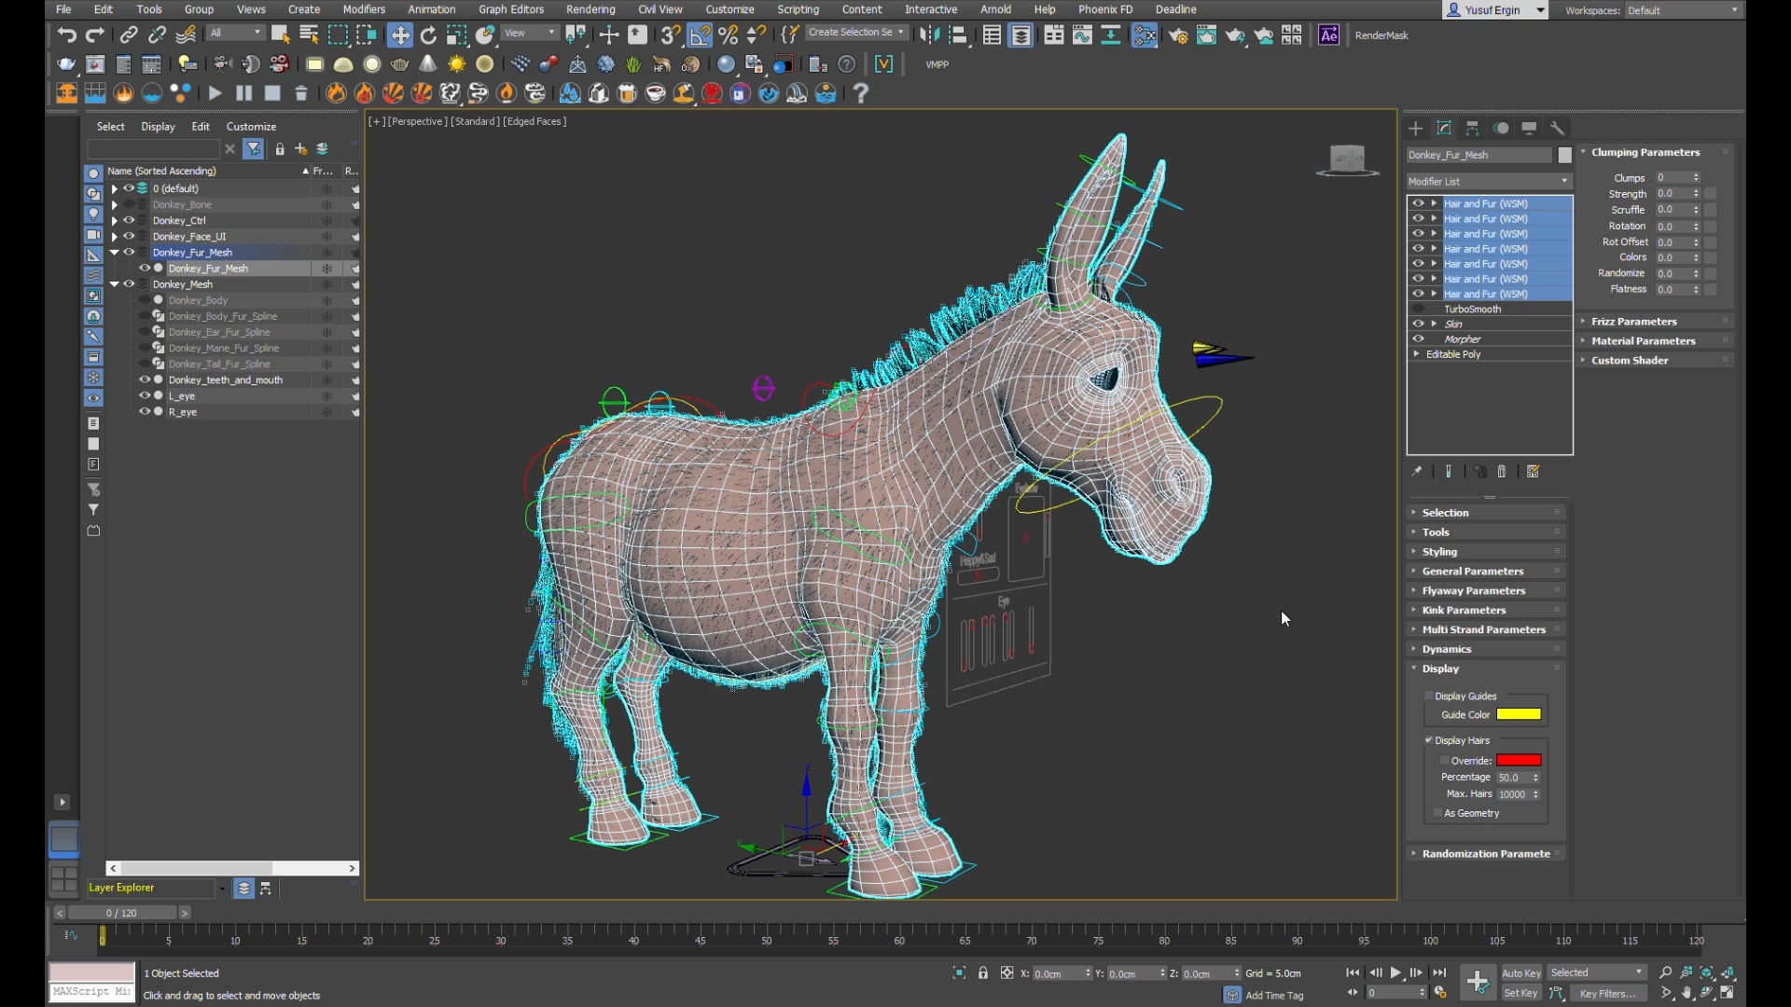The height and width of the screenshot is (1007, 1791).
Task: Select the Select and Move tool
Action: (x=400, y=34)
